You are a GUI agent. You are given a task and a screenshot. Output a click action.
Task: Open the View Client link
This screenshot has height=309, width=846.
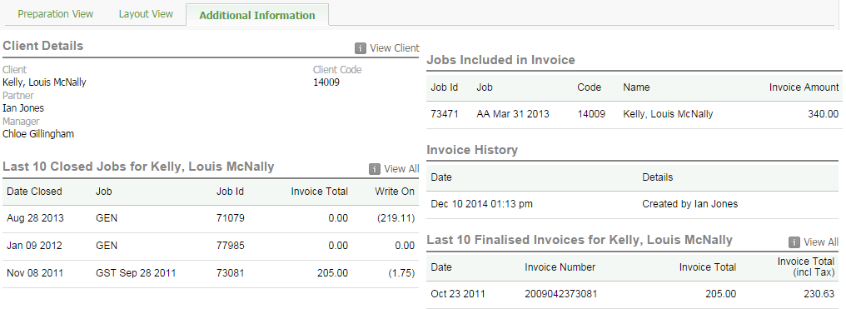395,48
